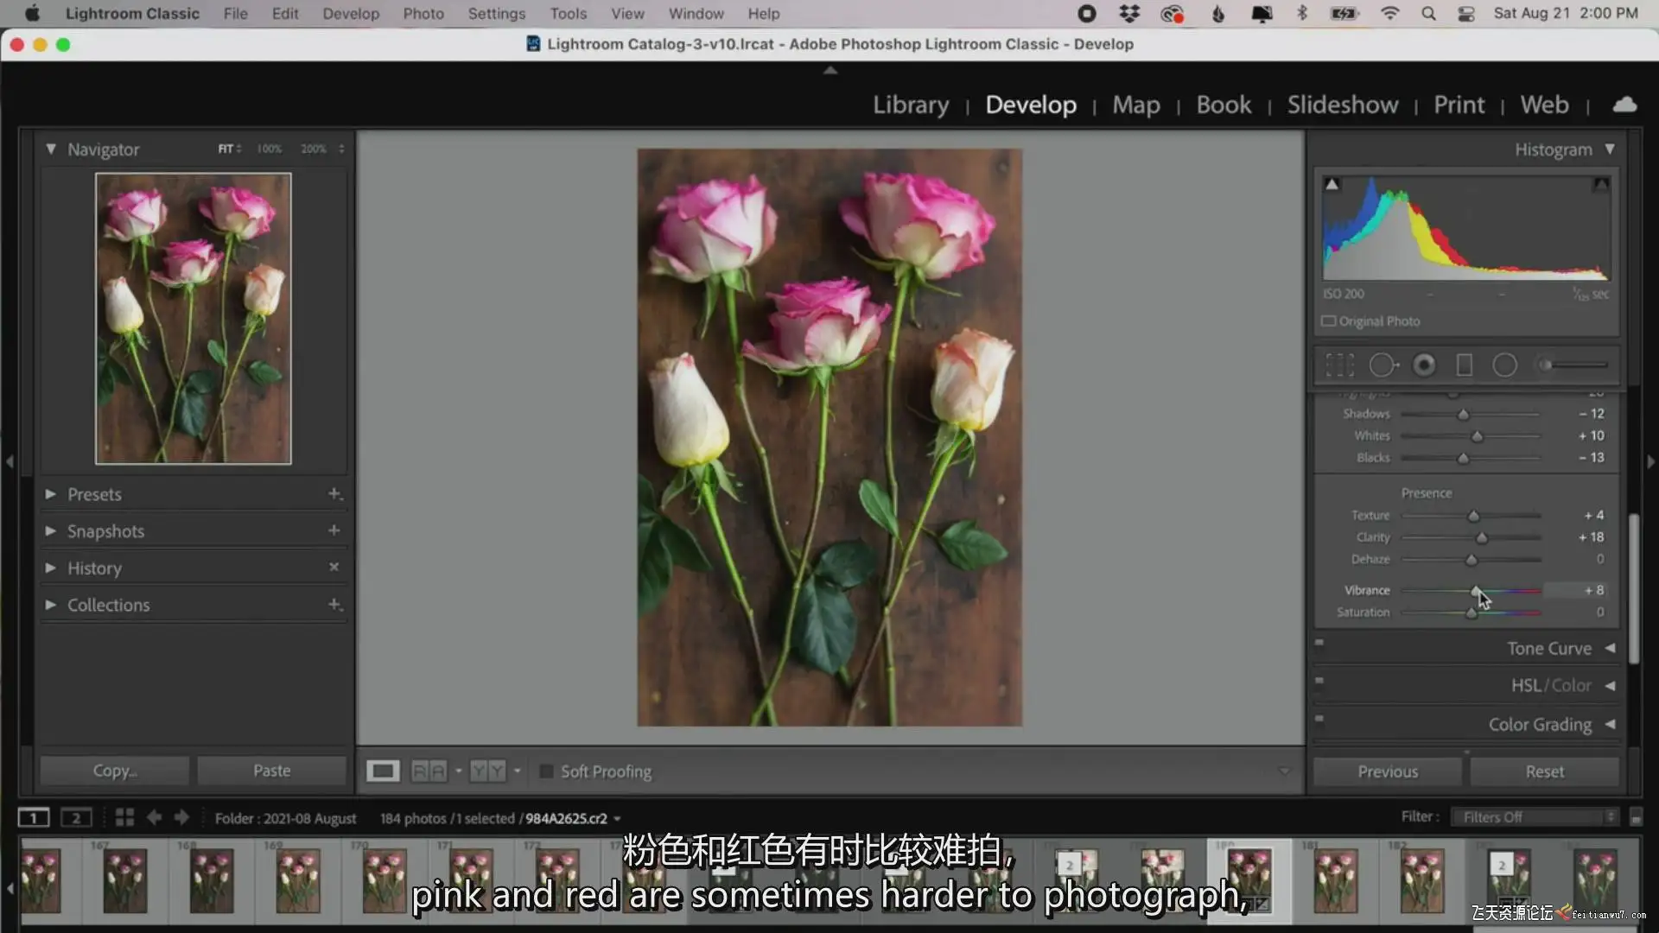Adjust the Clarity slider handle

[x=1482, y=538]
